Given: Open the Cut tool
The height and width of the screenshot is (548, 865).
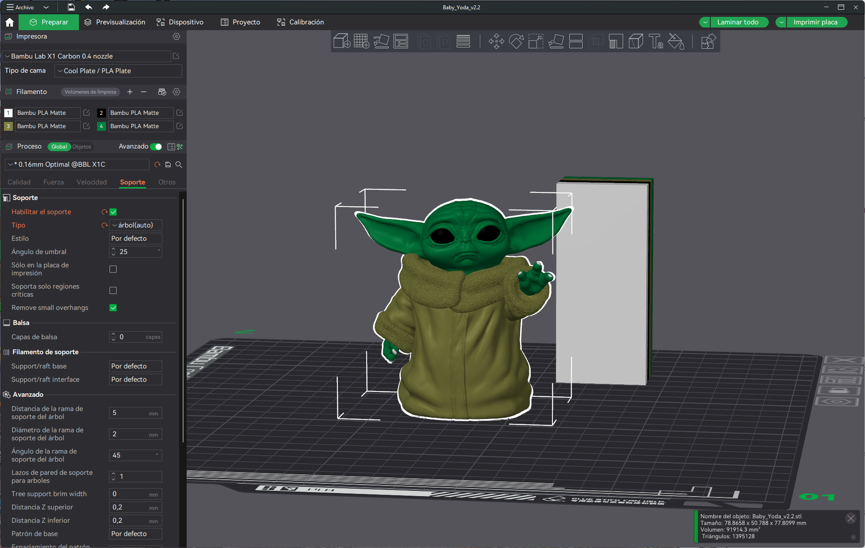Looking at the screenshot, I should pyautogui.click(x=576, y=41).
